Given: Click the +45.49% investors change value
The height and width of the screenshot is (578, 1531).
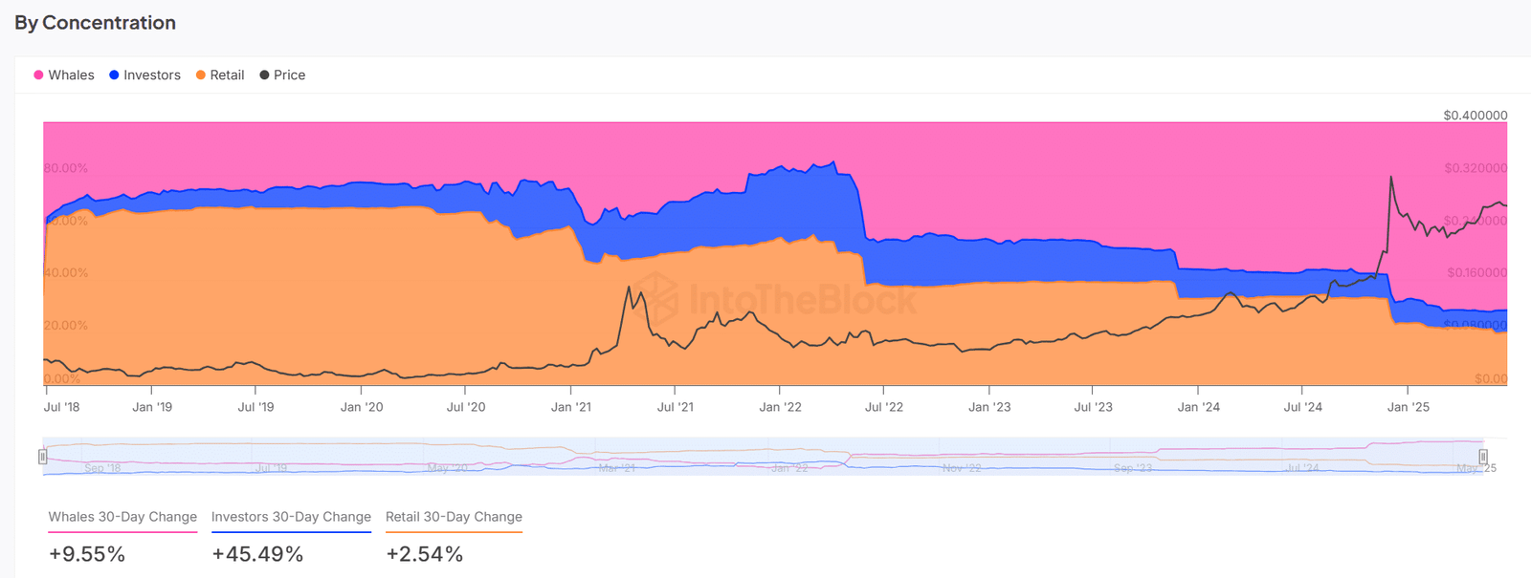Looking at the screenshot, I should [x=257, y=554].
